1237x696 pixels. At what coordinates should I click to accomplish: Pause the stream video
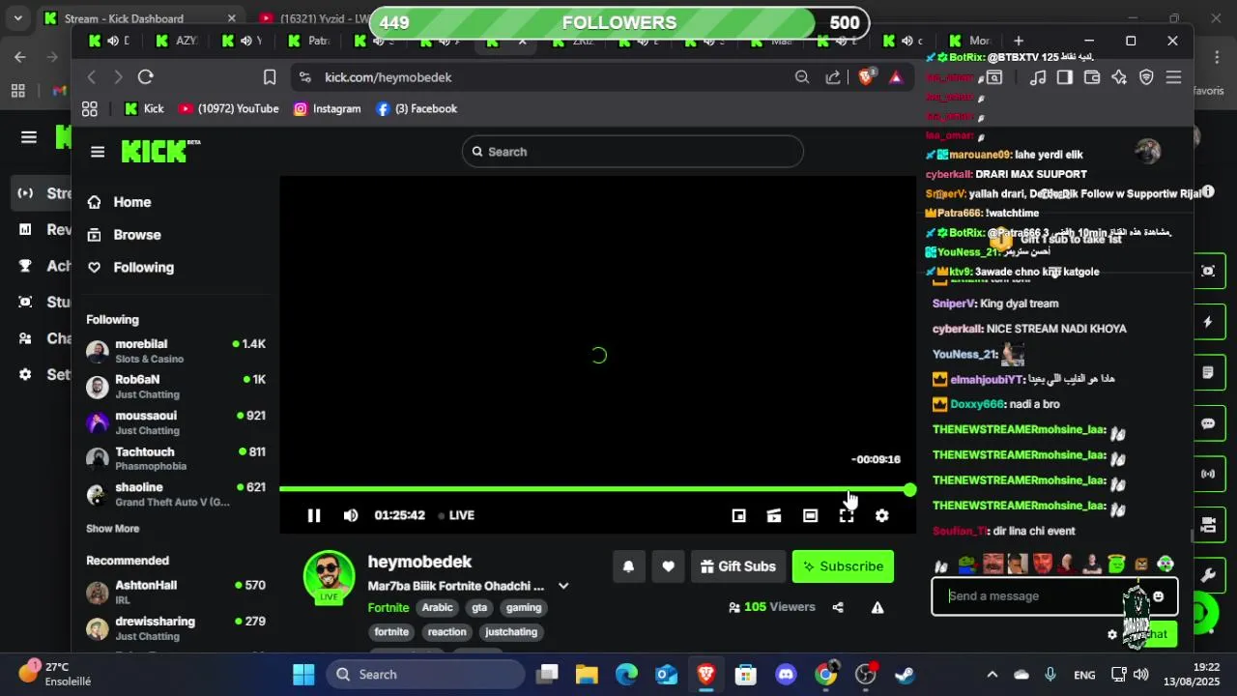click(314, 515)
